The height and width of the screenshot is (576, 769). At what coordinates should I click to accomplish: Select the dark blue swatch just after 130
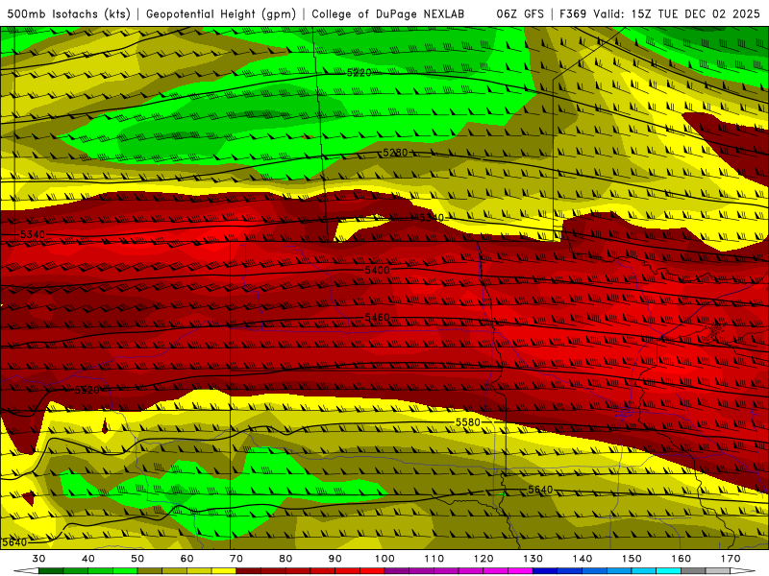(x=545, y=571)
